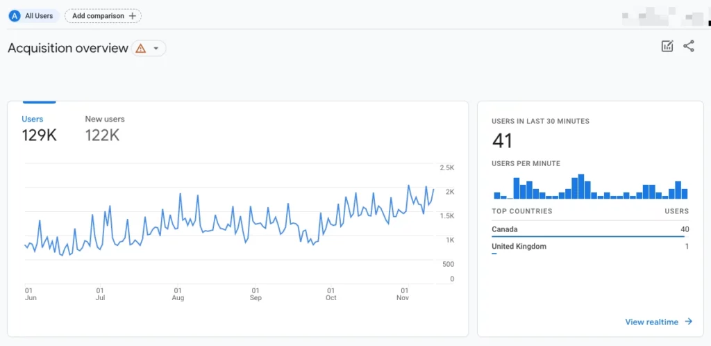Open the customize report icon
This screenshot has height=346, width=711.
tap(667, 46)
